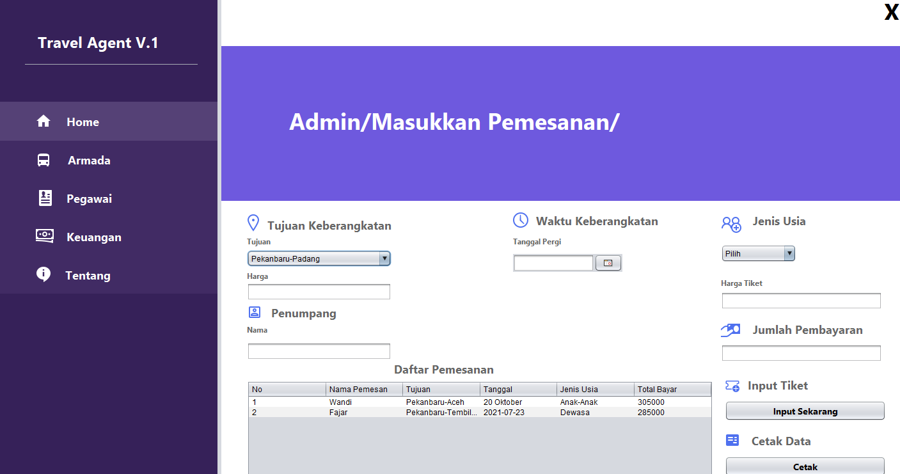The height and width of the screenshot is (474, 900).
Task: Click the Jumlah Pembayaran input field
Action: (801, 353)
